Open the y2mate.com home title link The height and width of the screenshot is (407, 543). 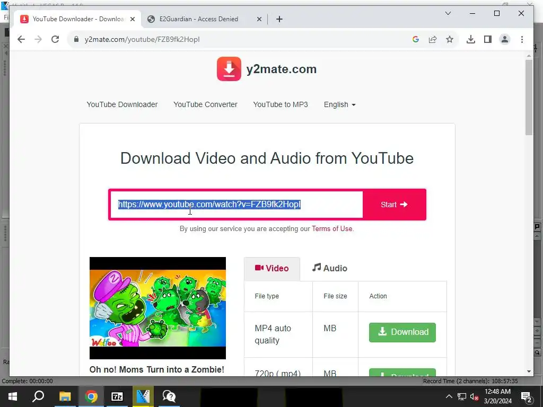[x=281, y=69]
